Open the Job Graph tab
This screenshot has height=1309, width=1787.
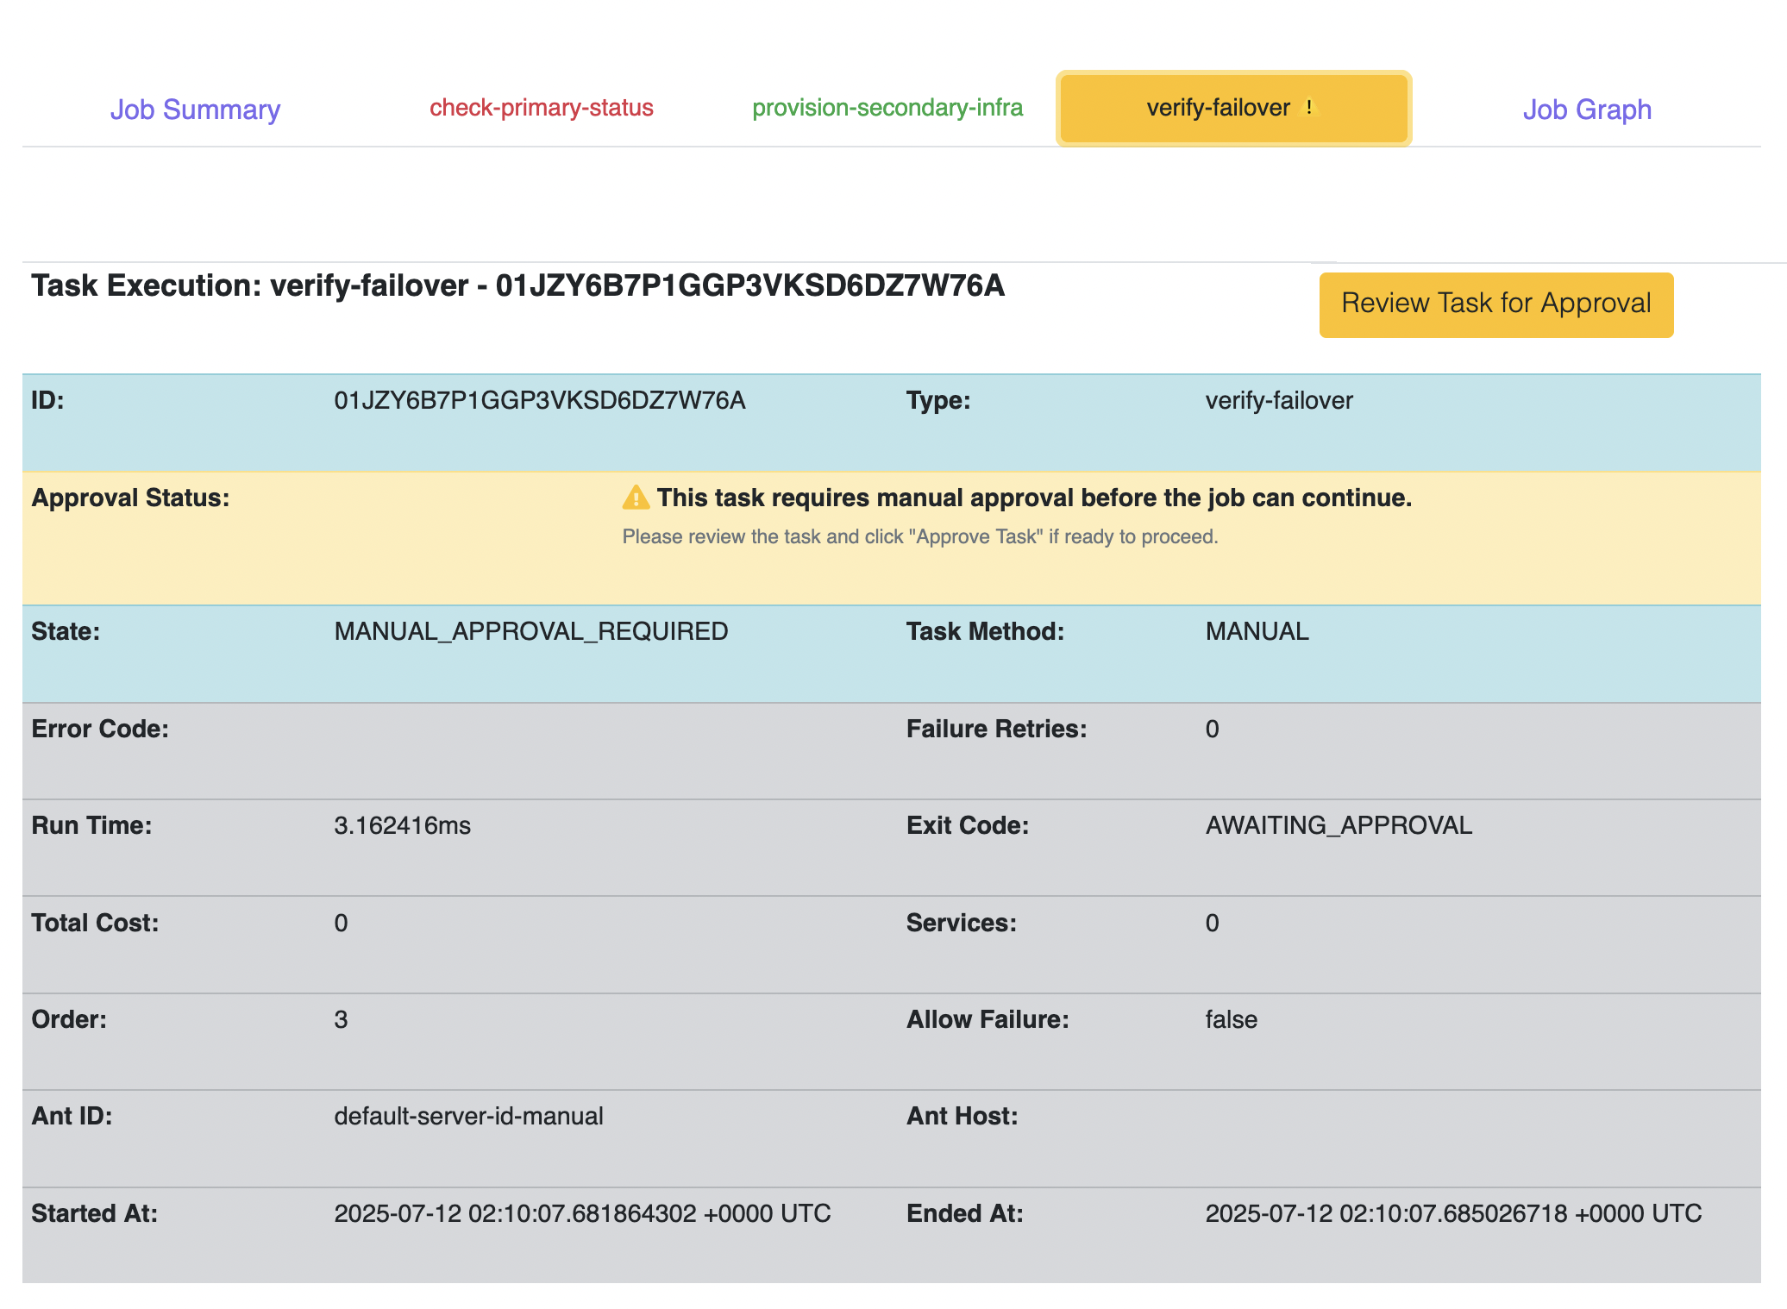coord(1586,110)
